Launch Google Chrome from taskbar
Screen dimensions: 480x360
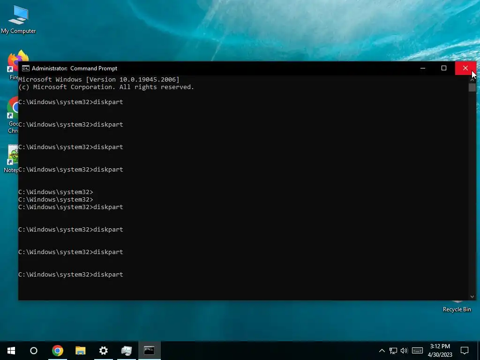pyautogui.click(x=58, y=351)
